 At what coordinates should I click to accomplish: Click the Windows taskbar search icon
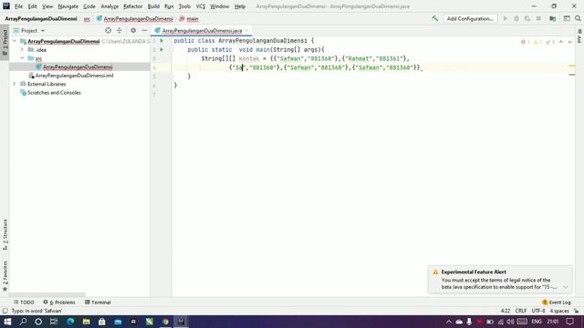pyautogui.click(x=23, y=322)
